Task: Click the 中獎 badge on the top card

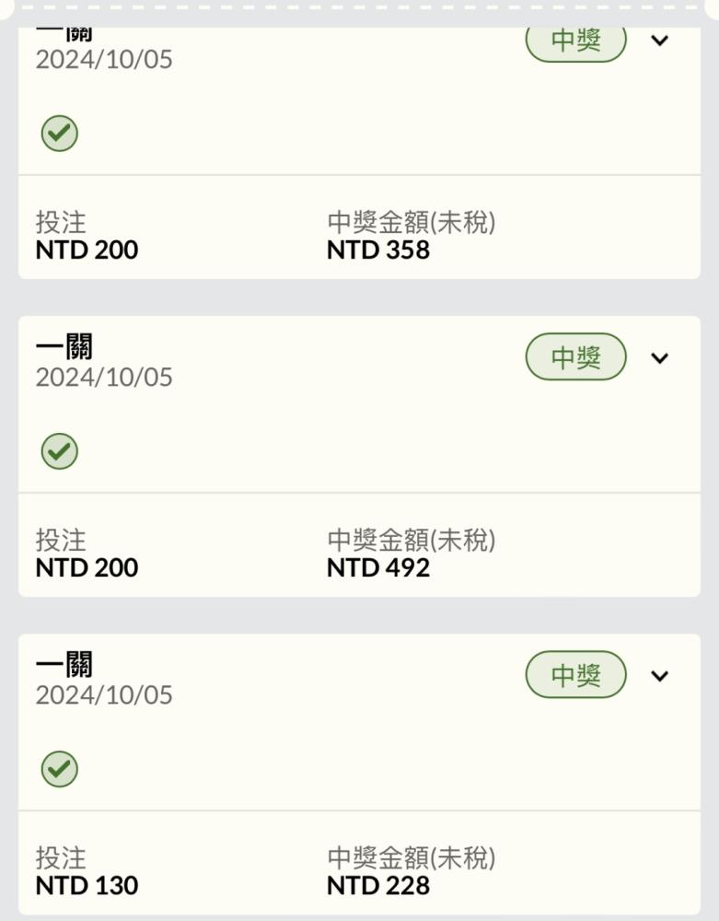Action: pyautogui.click(x=575, y=42)
